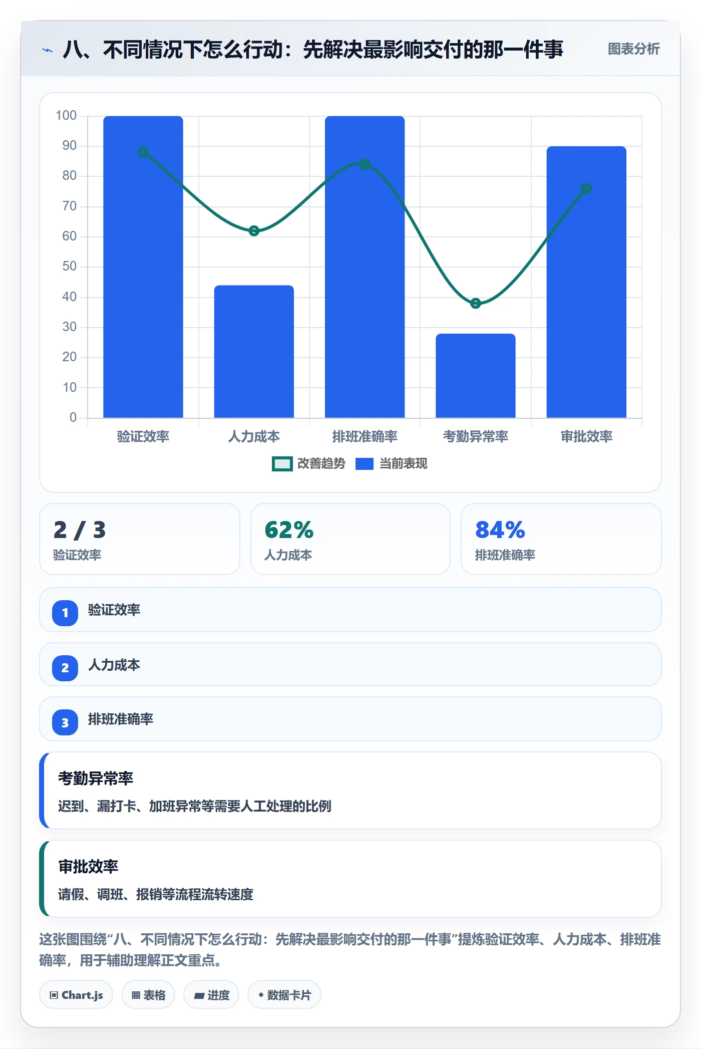
Task: Click the square icon in the Chart.js tag
Action: (x=54, y=995)
